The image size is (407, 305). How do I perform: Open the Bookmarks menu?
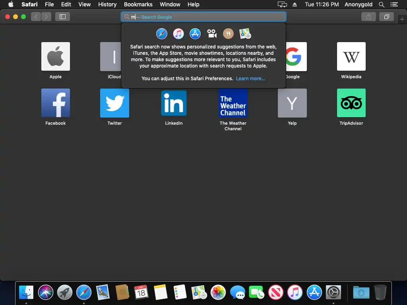[x=138, y=4]
